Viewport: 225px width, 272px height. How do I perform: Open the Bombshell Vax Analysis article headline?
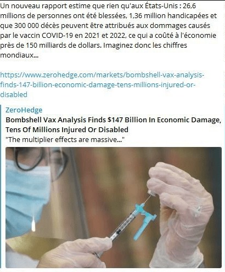113,125
